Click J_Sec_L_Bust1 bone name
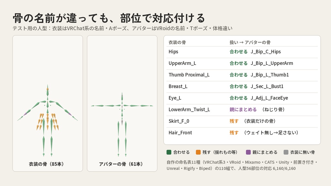331x186 pixels. (x=267, y=87)
